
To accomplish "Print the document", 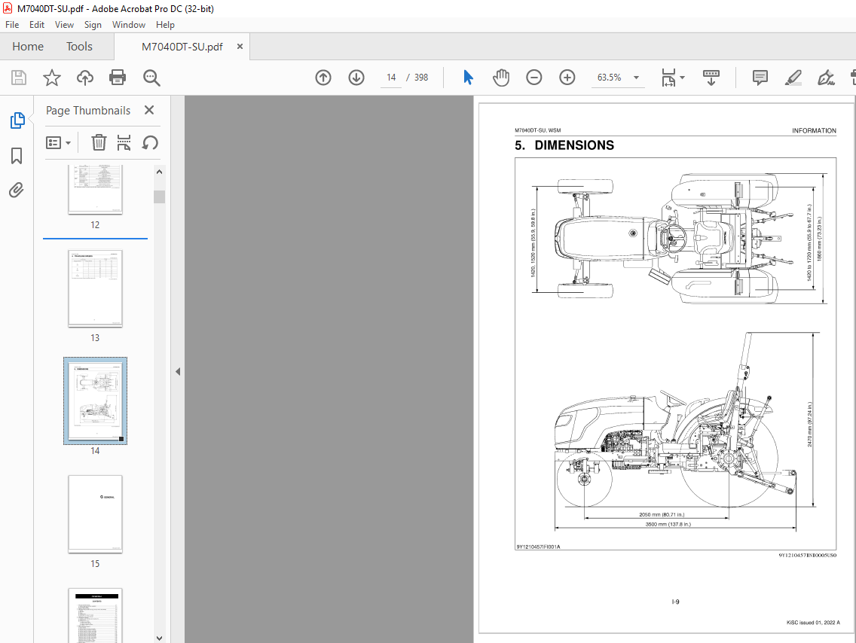I will point(118,78).
